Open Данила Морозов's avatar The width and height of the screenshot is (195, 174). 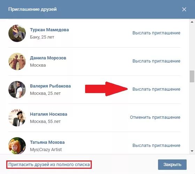(17, 61)
